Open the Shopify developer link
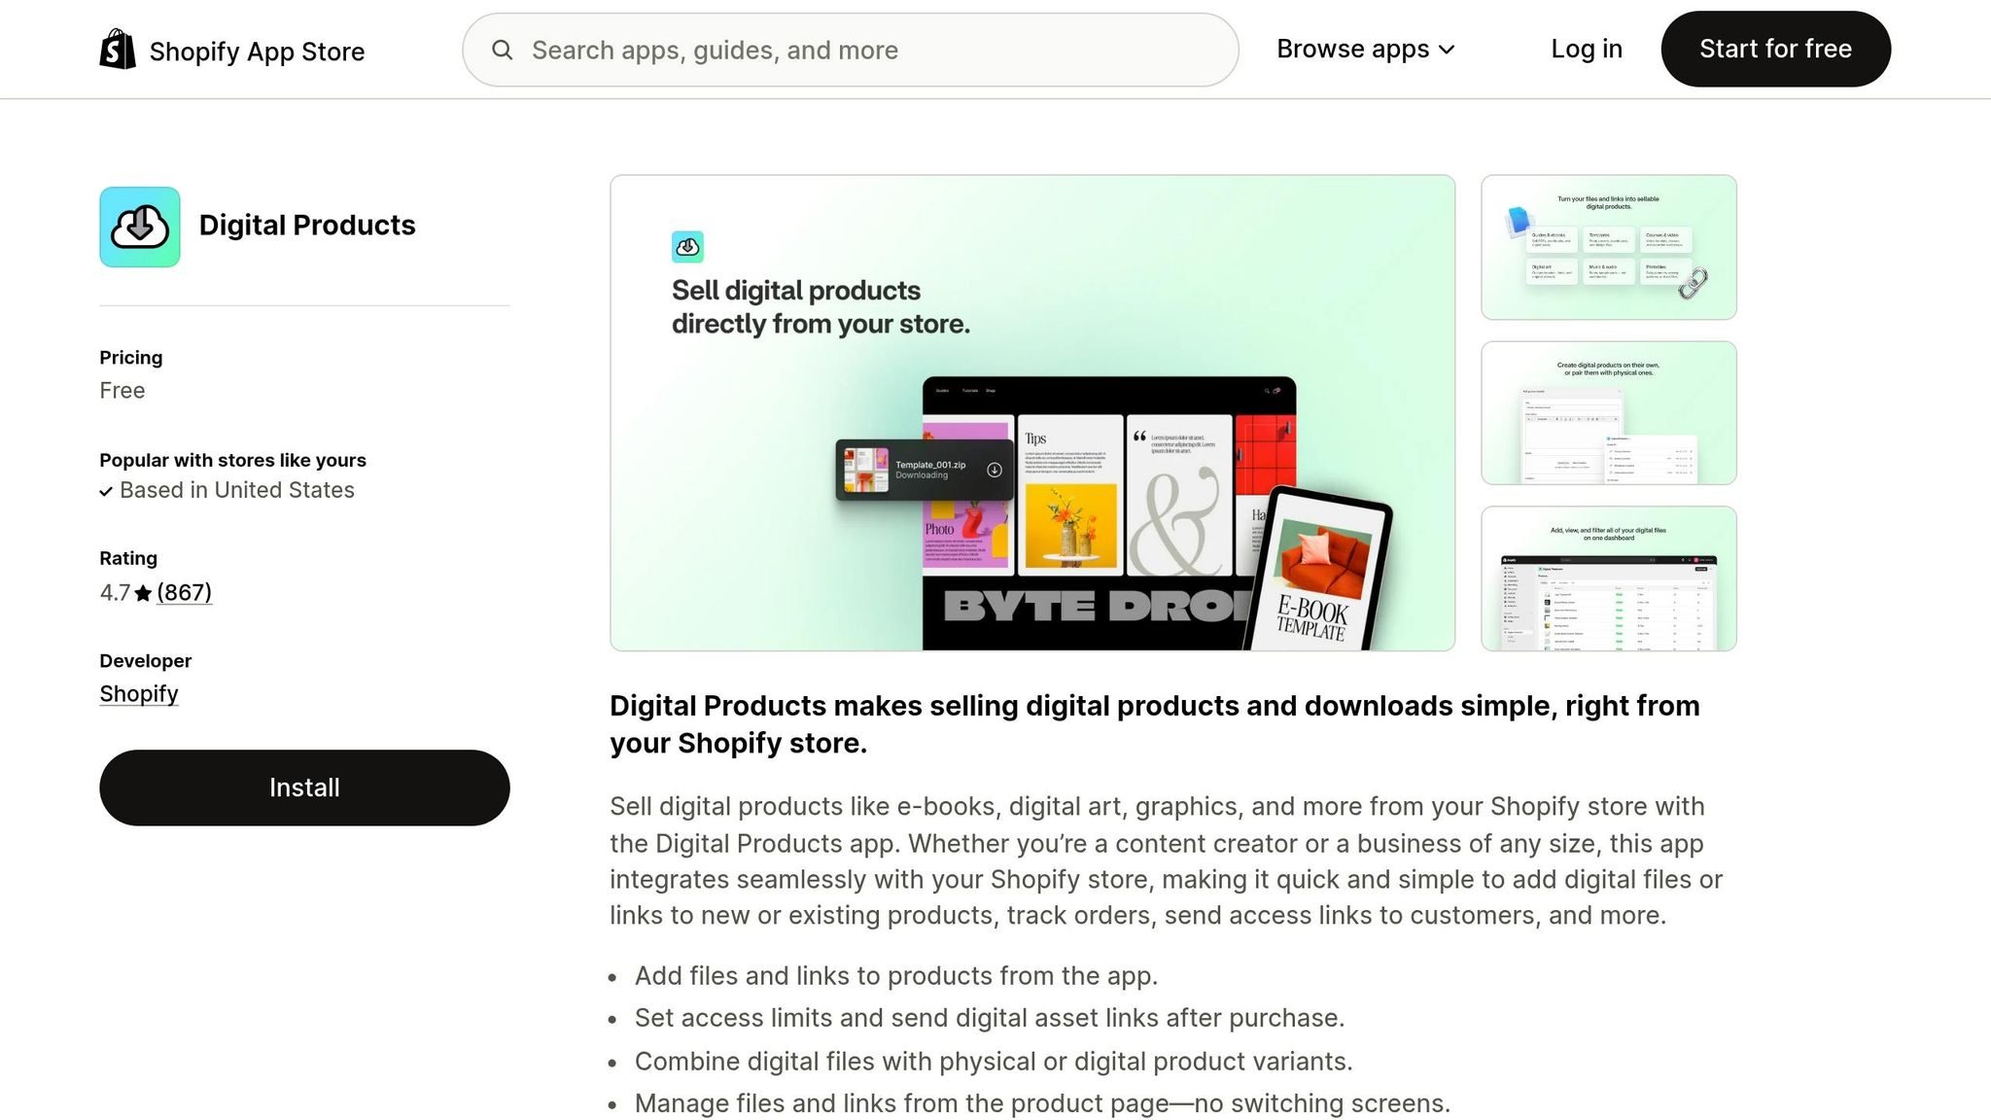 (x=139, y=694)
